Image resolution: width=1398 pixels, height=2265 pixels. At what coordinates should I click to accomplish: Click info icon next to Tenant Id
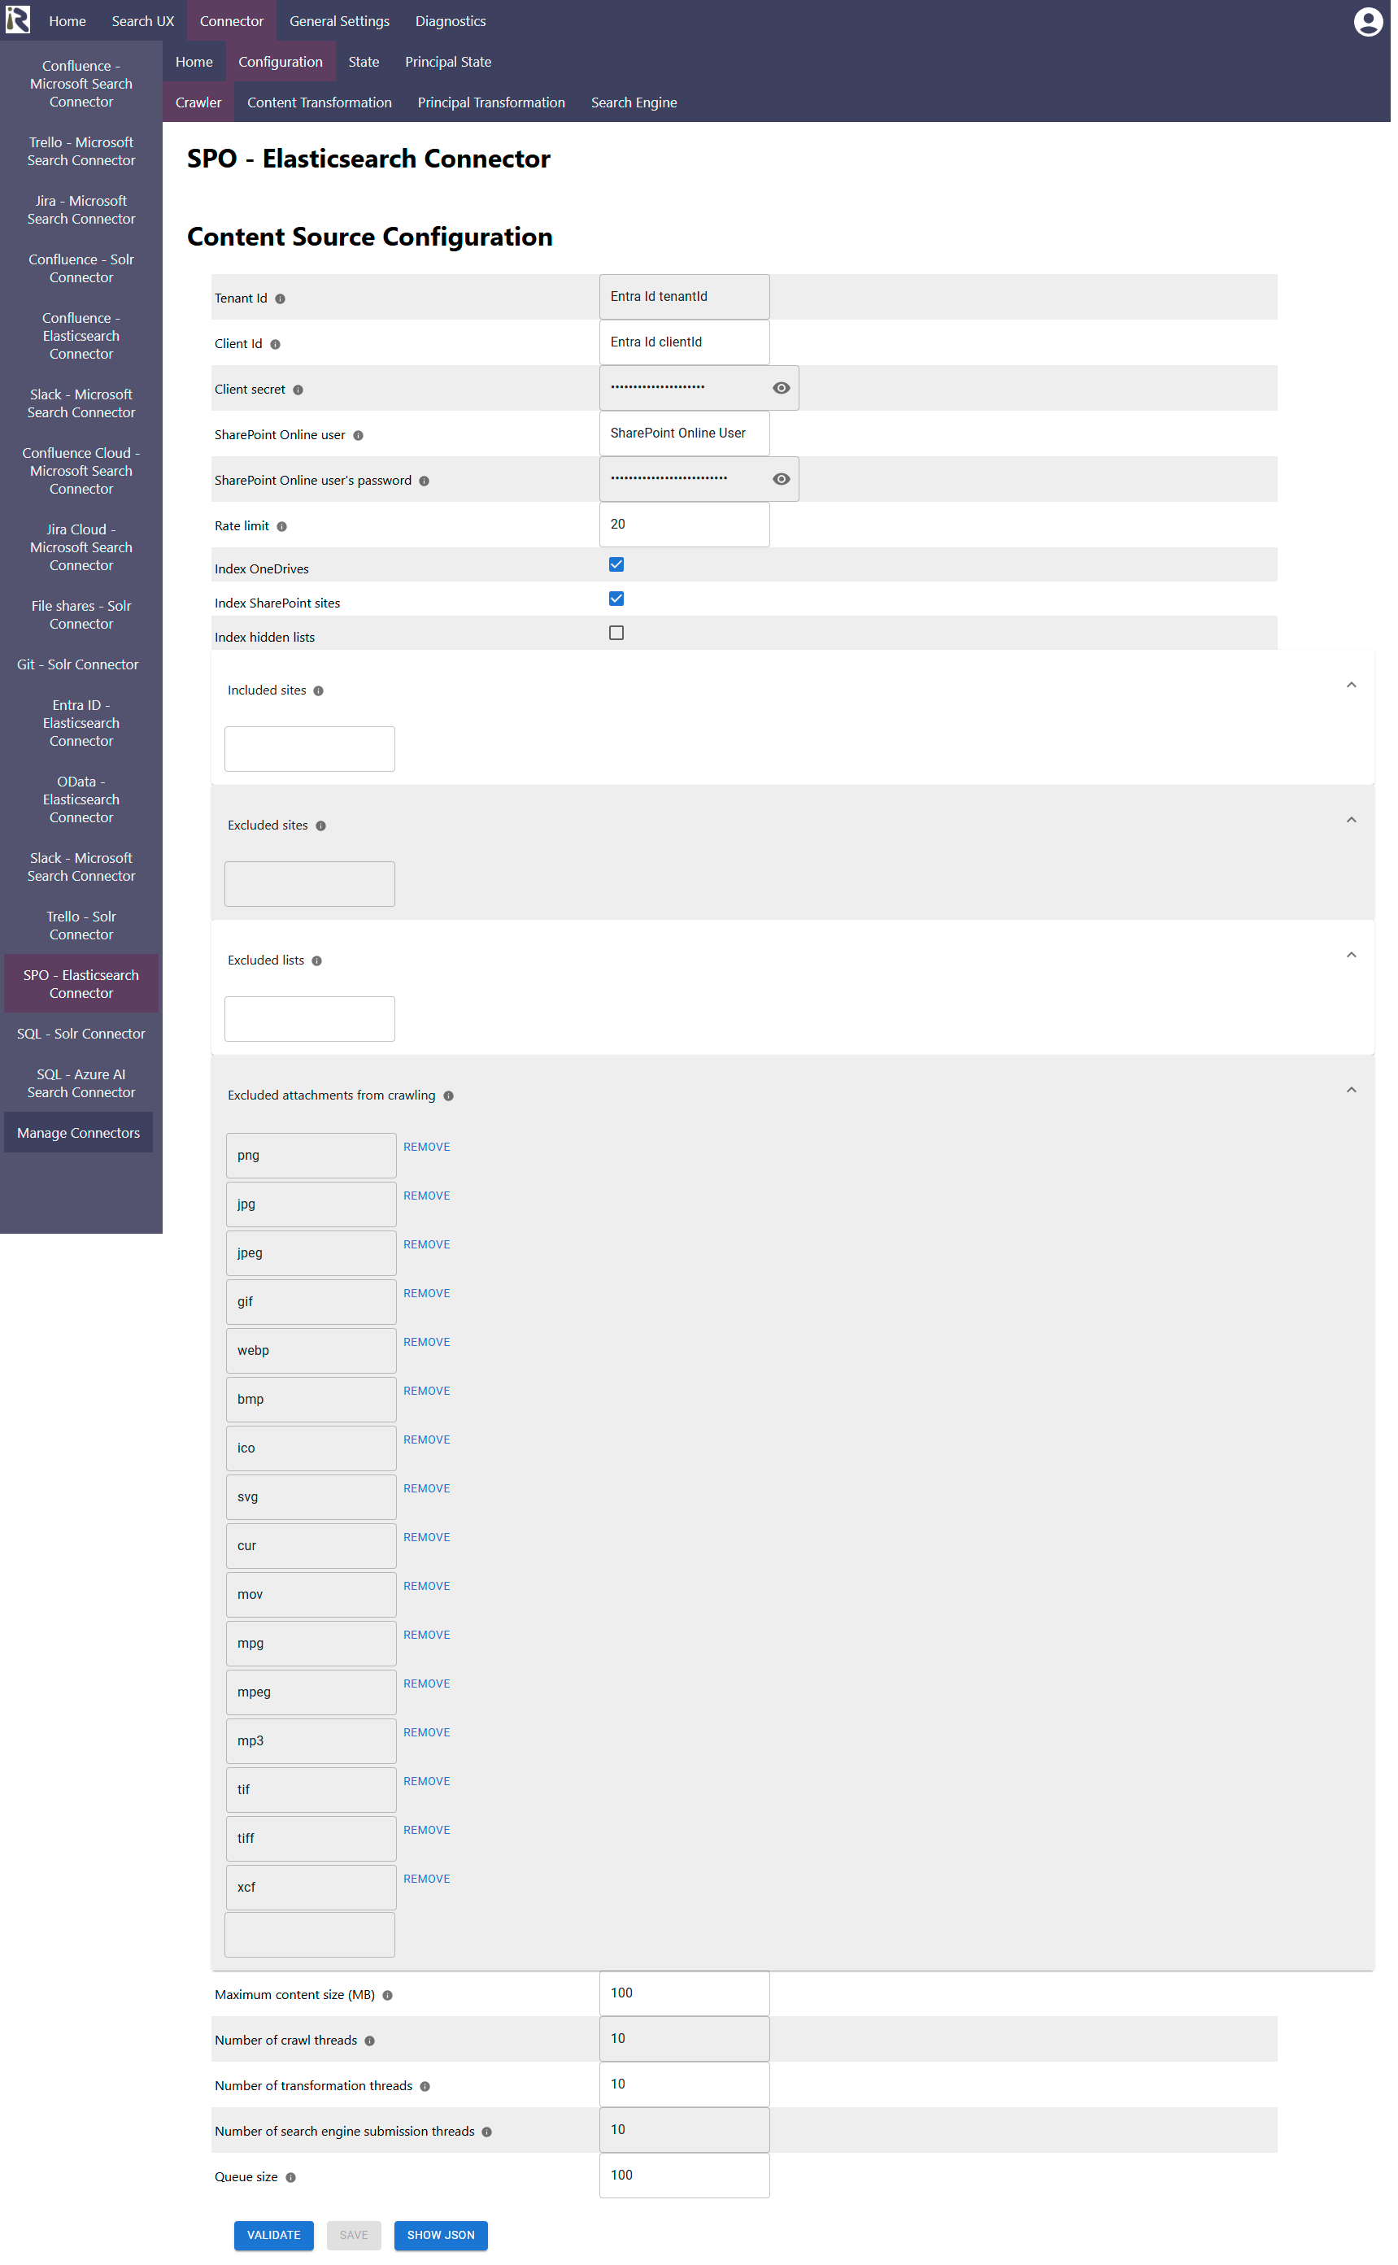pos(280,299)
